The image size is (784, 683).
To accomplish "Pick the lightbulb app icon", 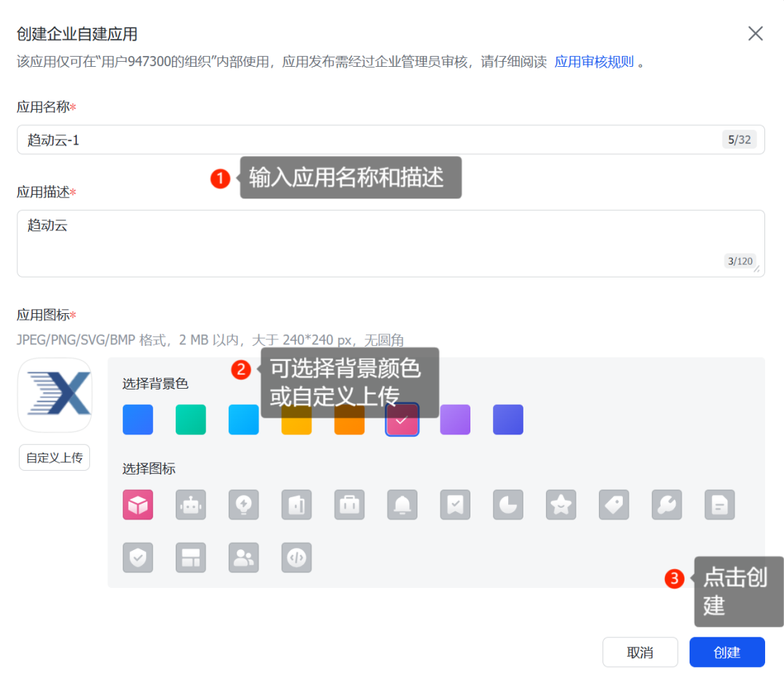I will (243, 504).
